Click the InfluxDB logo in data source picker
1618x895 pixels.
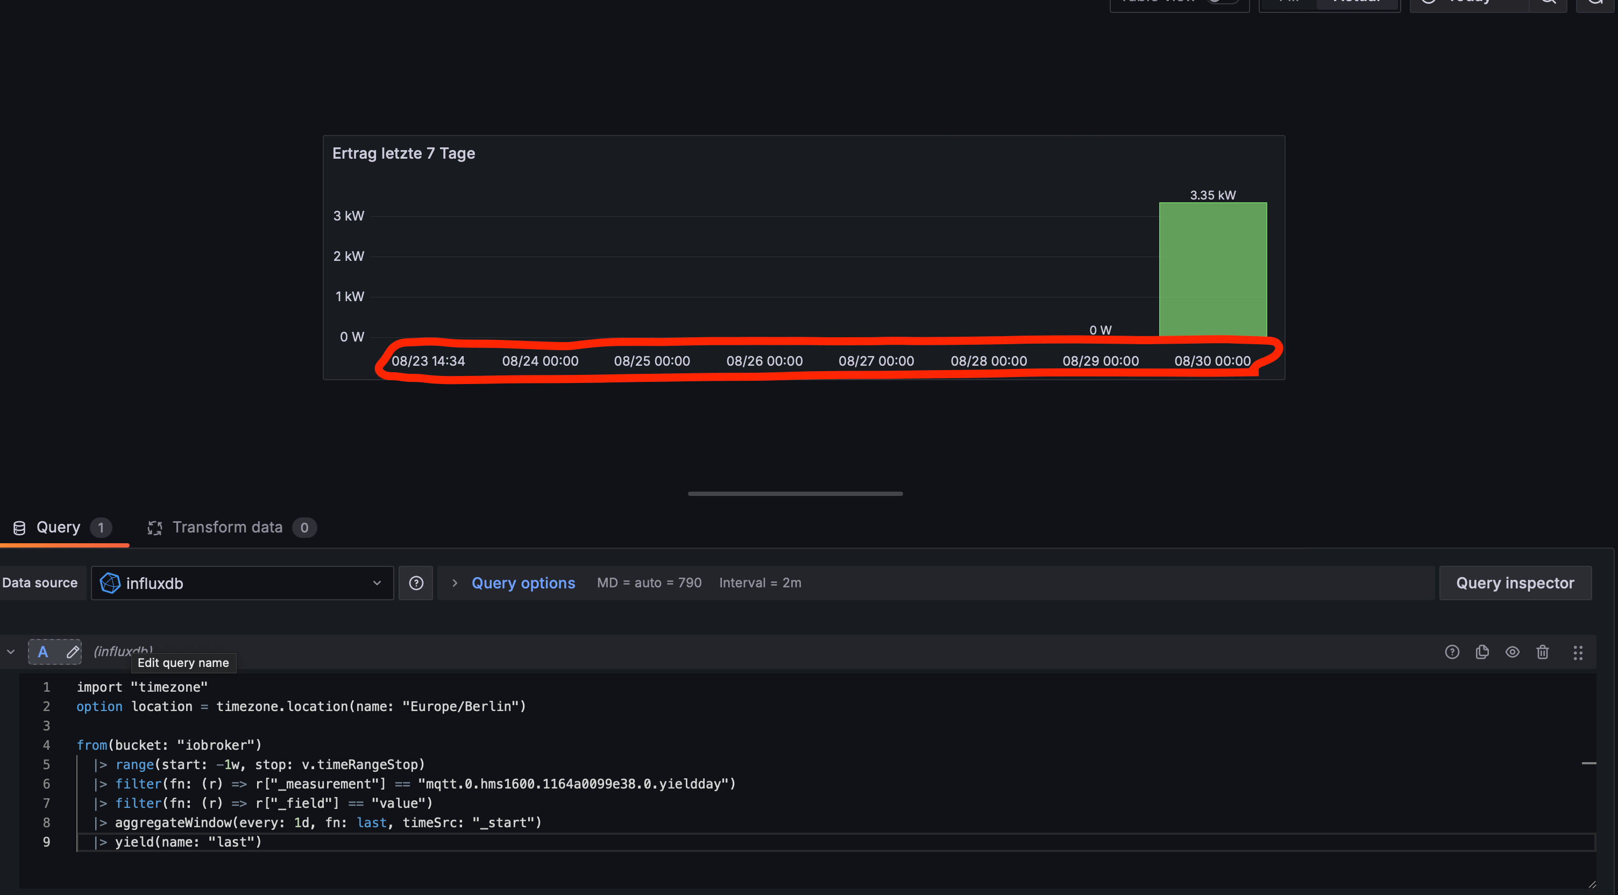coord(110,583)
